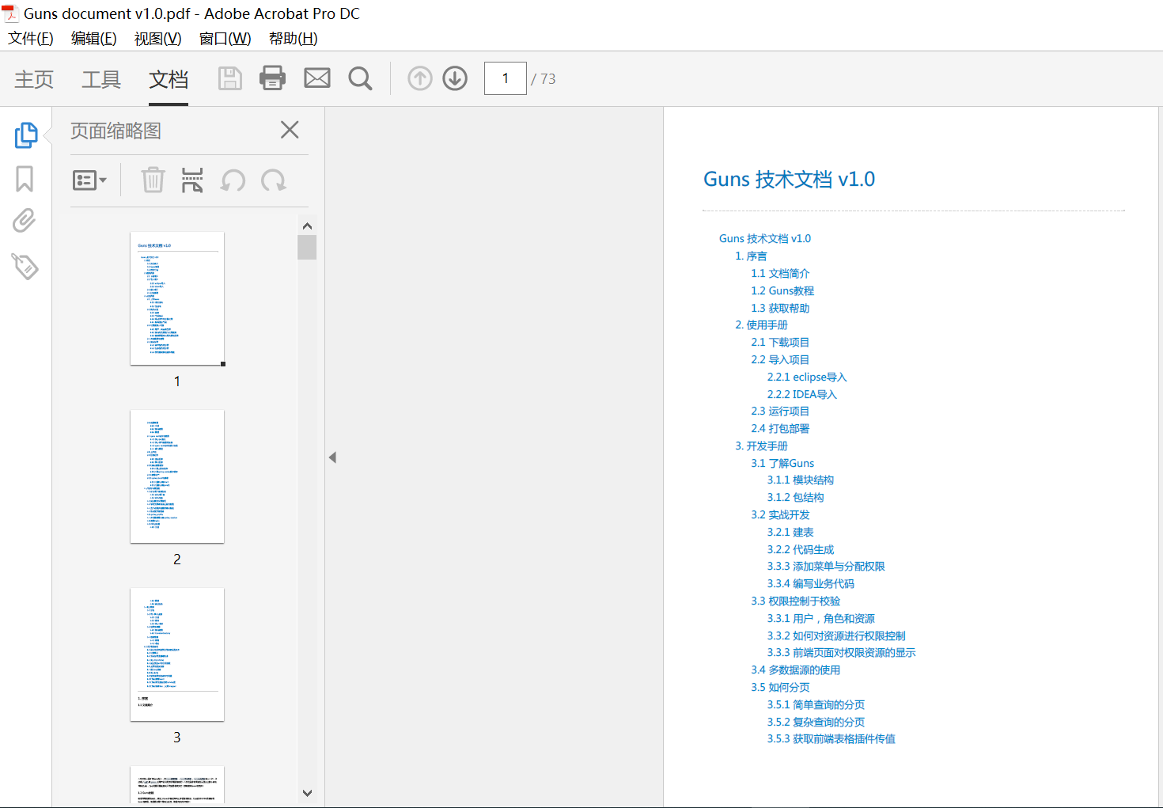Follow the 1.3 获取帮助 link
The height and width of the screenshot is (808, 1163).
780,308
